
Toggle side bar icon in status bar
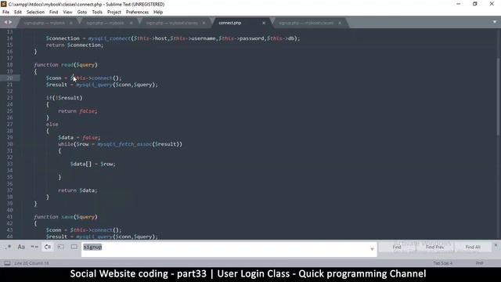click(7, 263)
